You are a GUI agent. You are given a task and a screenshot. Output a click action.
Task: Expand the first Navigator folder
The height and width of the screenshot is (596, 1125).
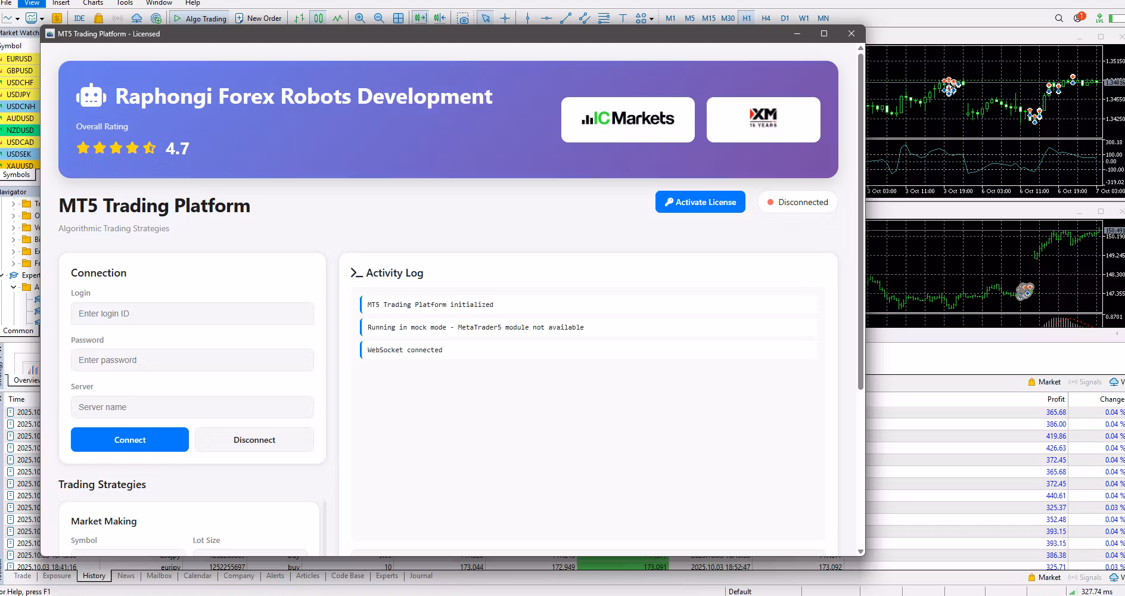coord(14,204)
